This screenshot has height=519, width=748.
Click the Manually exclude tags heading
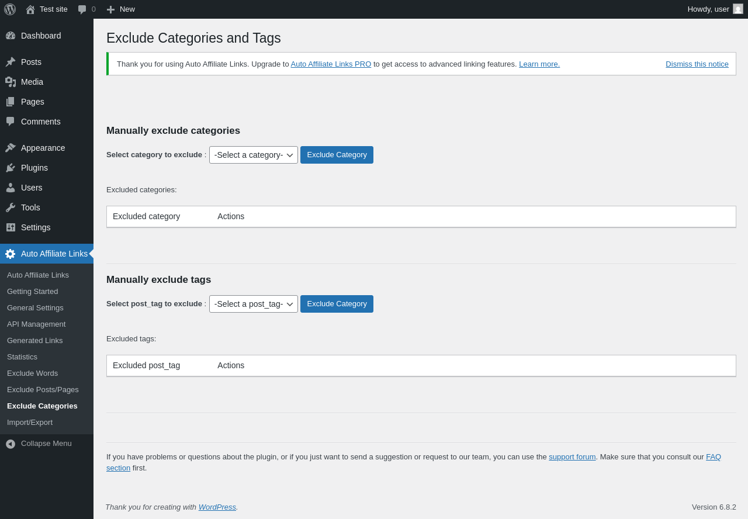(x=158, y=280)
